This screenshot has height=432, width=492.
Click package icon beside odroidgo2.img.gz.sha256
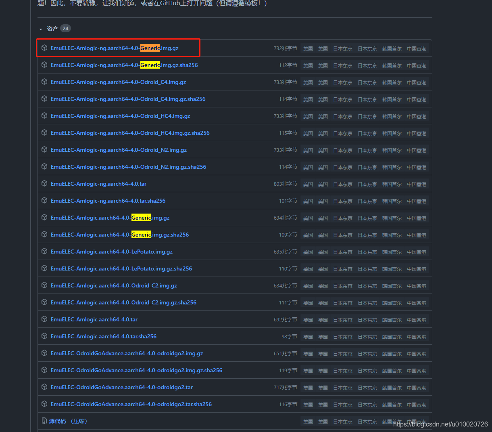pyautogui.click(x=44, y=370)
